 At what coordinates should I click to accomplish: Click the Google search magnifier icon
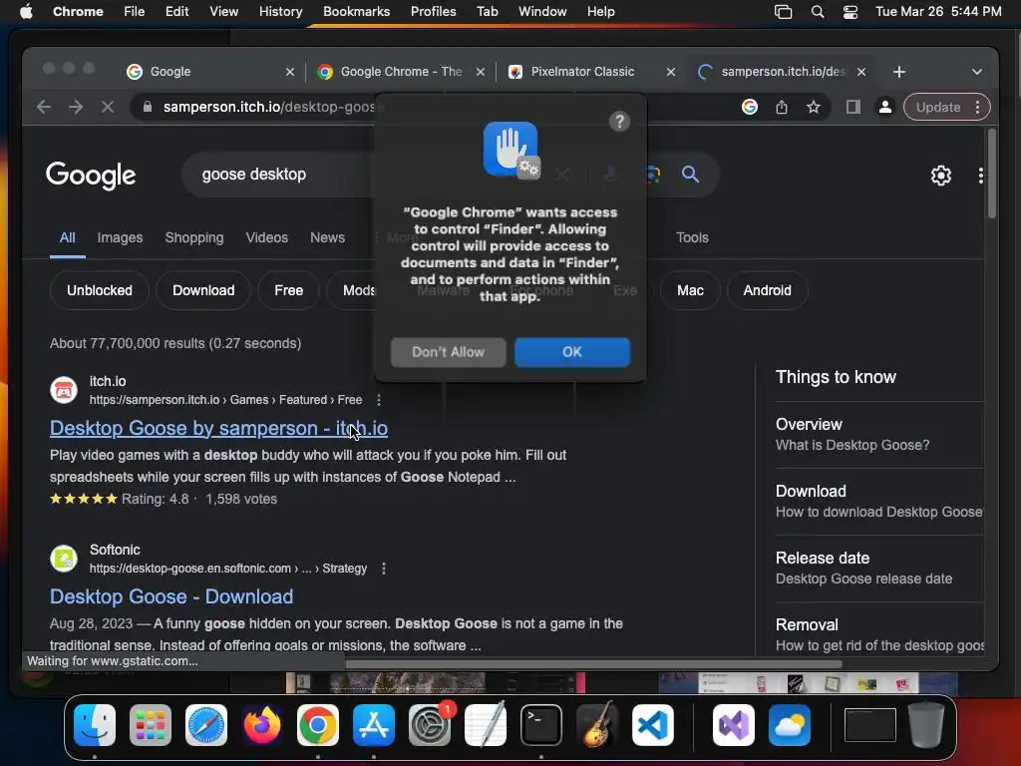click(690, 174)
